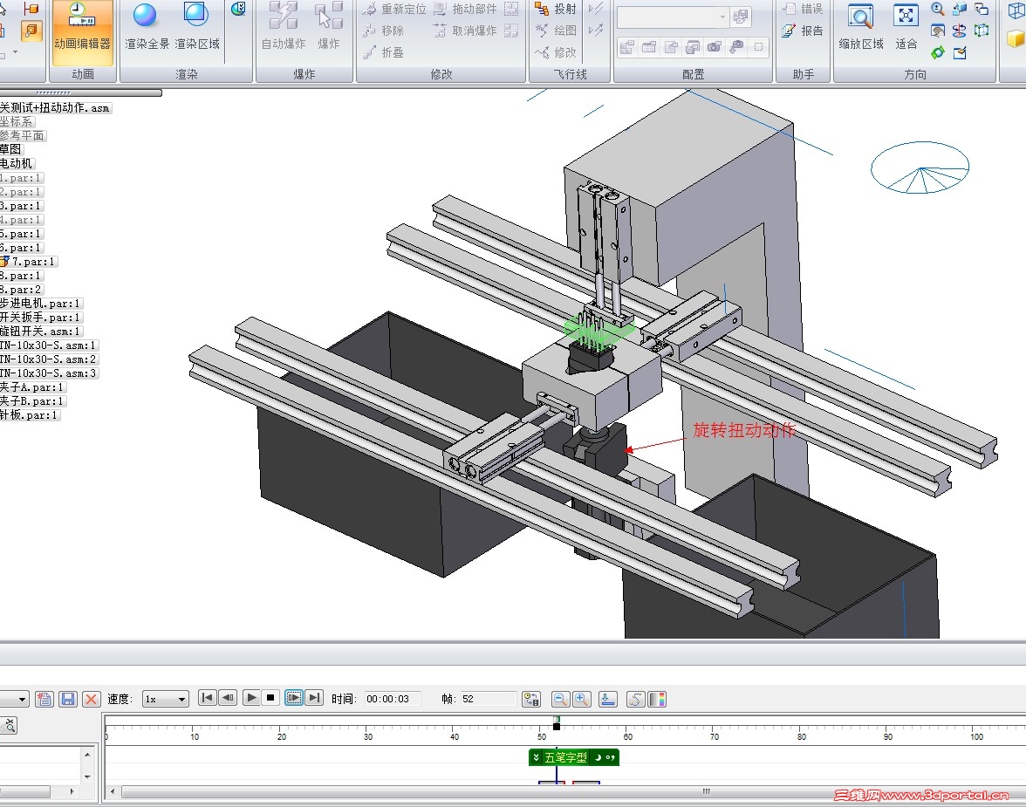The image size is (1026, 807).
Task: Click the color bars appearance icon
Action: click(657, 699)
